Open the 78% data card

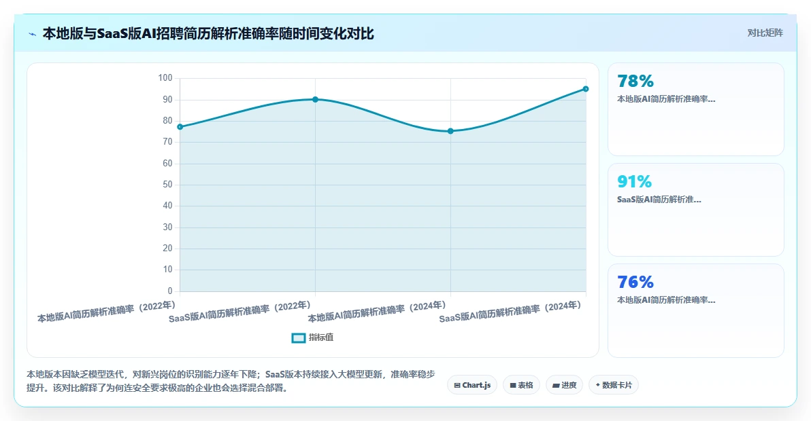pyautogui.click(x=695, y=109)
